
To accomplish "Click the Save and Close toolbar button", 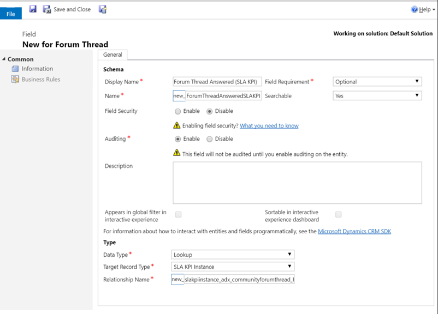I will click(x=67, y=9).
